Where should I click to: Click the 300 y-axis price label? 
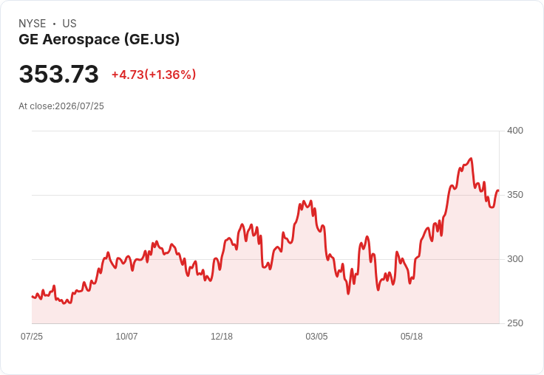point(515,259)
